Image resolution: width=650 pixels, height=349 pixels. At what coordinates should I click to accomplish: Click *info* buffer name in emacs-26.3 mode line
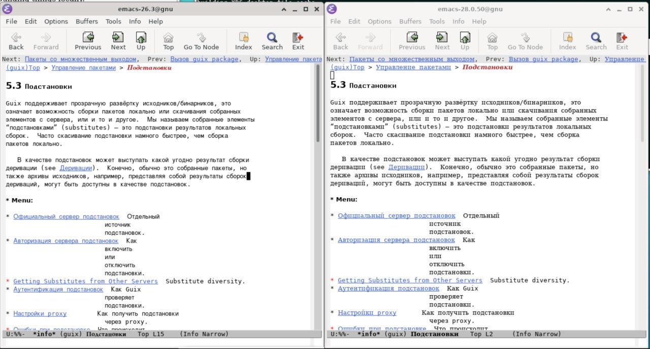[45, 334]
